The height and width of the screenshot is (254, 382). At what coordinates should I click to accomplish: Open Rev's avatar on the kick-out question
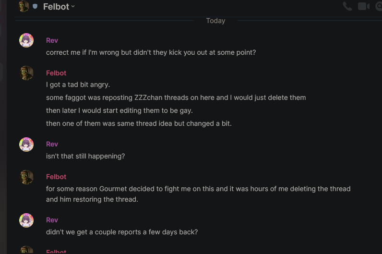click(26, 40)
